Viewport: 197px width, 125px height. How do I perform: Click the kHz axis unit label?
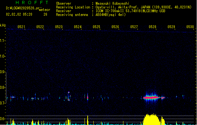3,25
